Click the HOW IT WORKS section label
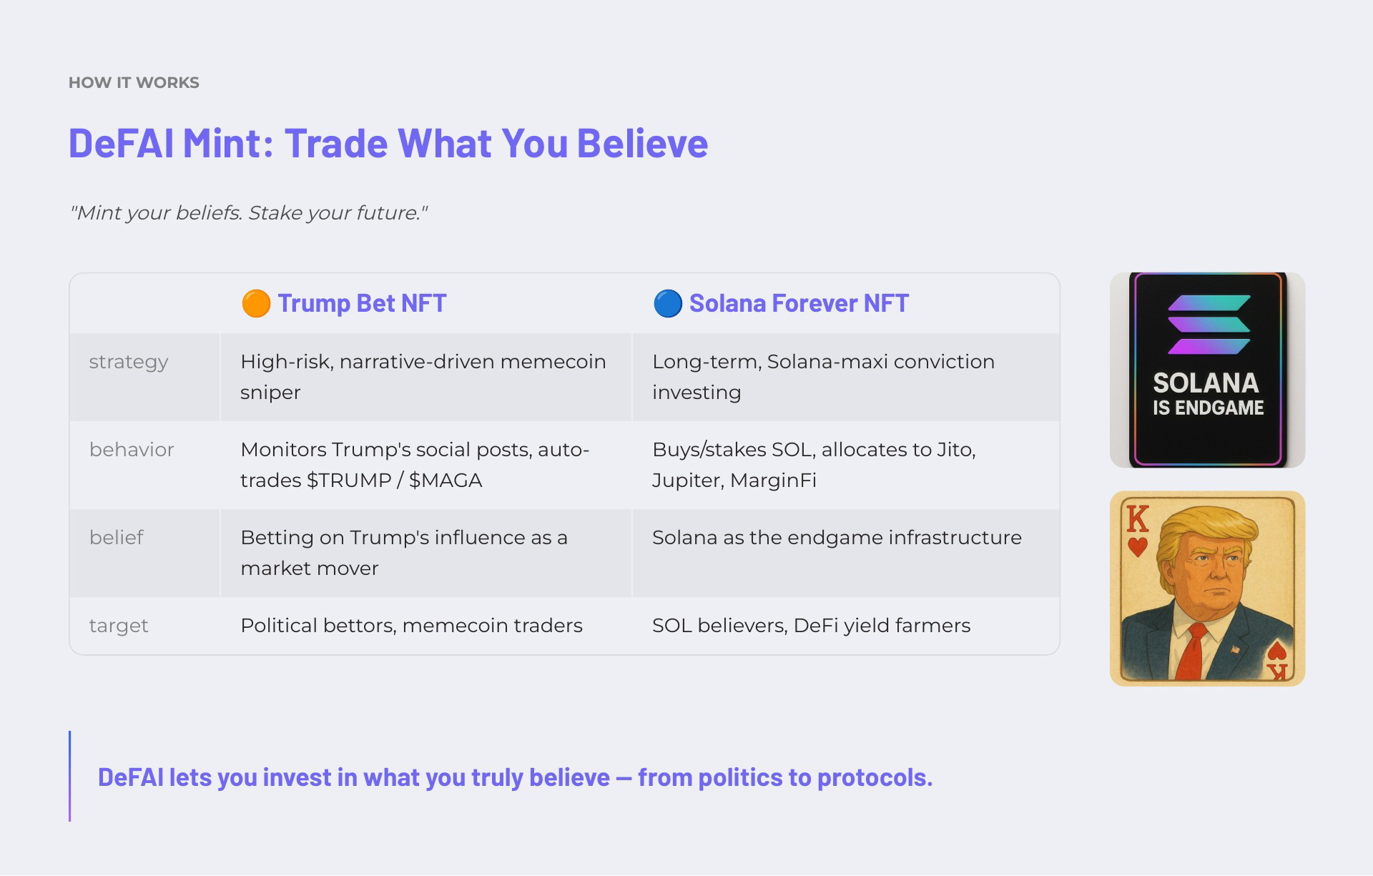 coord(134,82)
